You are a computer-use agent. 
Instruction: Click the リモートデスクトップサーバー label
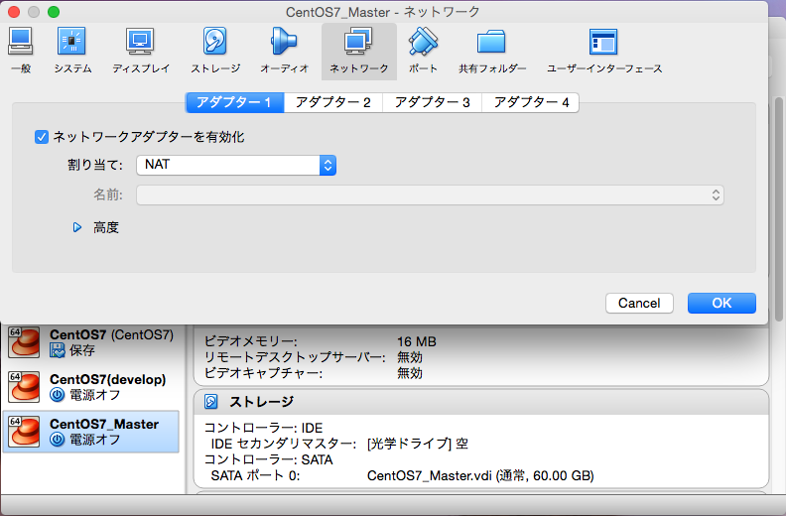[x=295, y=357]
